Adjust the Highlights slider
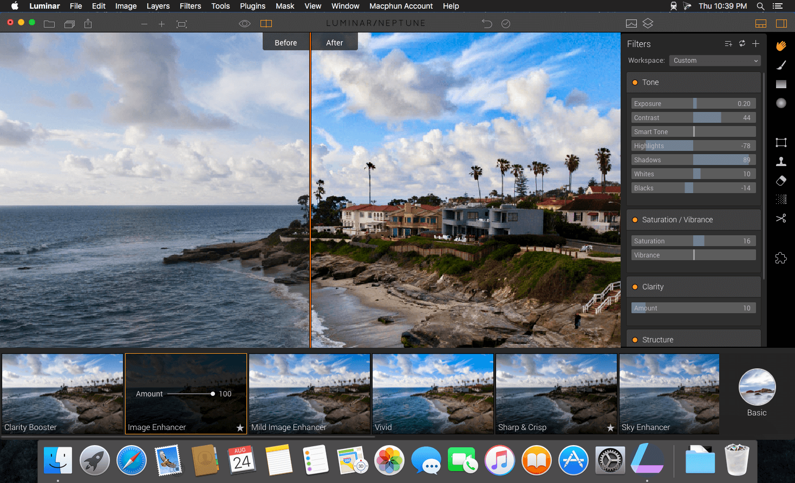 694,146
